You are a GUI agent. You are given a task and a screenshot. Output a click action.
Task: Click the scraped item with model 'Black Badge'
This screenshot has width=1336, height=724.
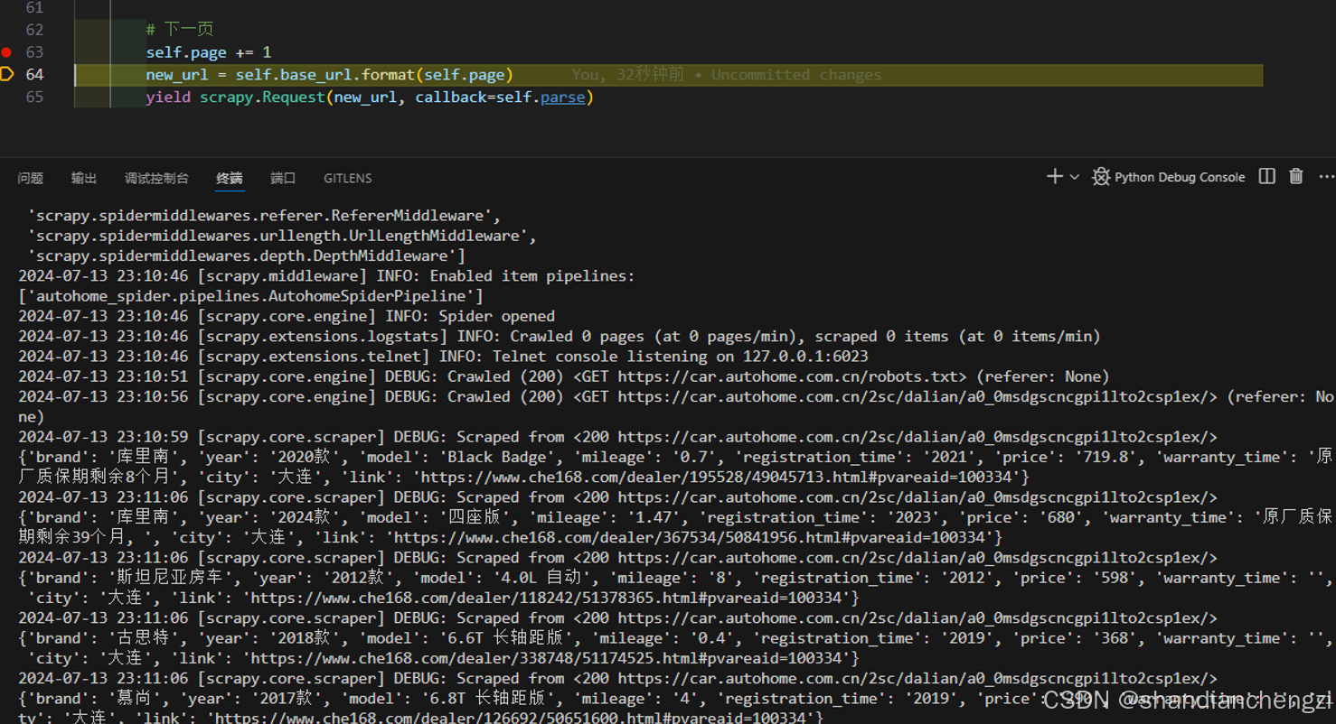675,467
